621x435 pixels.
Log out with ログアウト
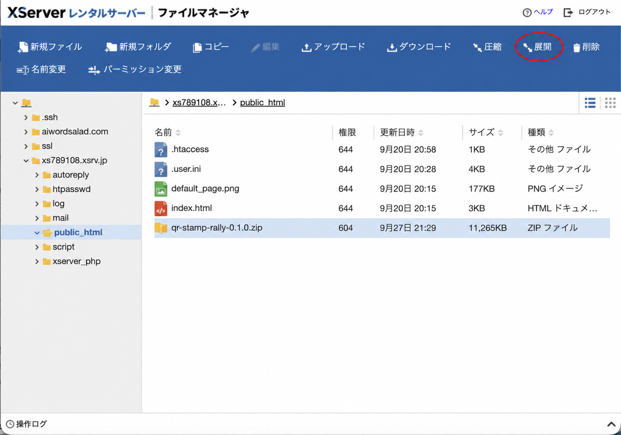[x=587, y=12]
